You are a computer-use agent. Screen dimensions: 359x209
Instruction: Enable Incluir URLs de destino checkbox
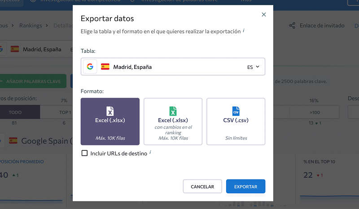(84, 153)
